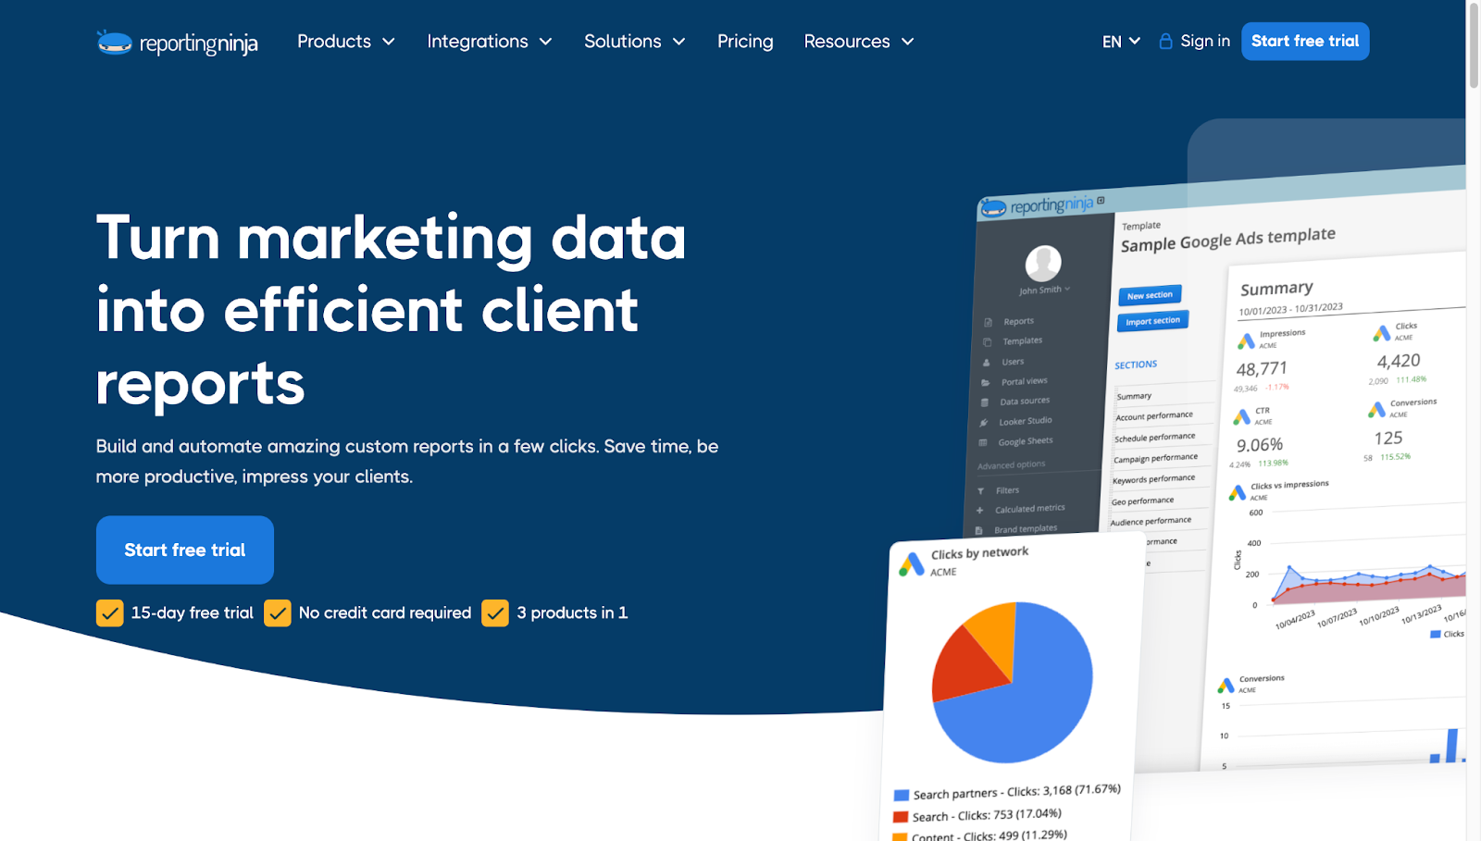Click the Sign in link

1205,41
